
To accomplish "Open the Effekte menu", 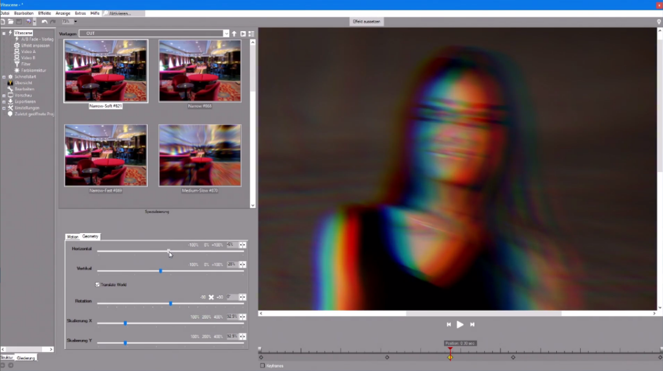I will point(45,14).
